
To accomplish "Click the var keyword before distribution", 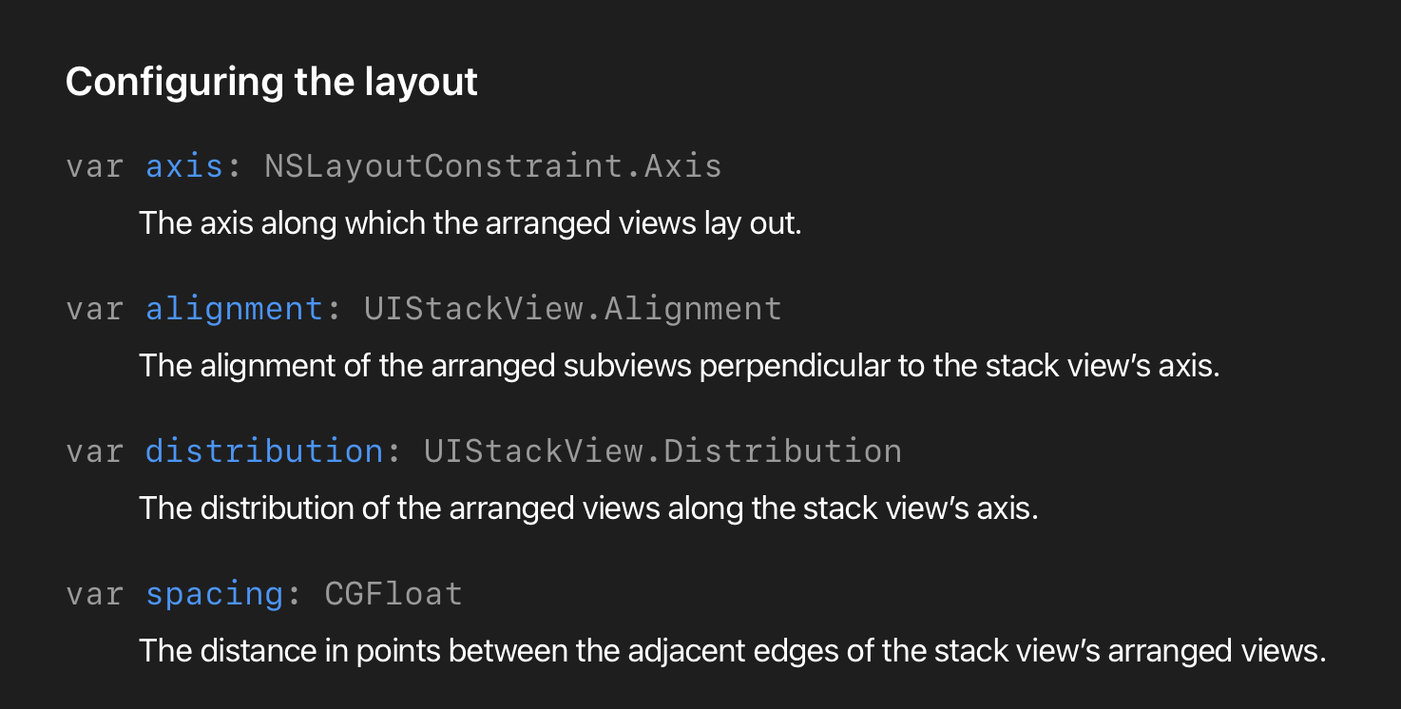I will (x=95, y=450).
